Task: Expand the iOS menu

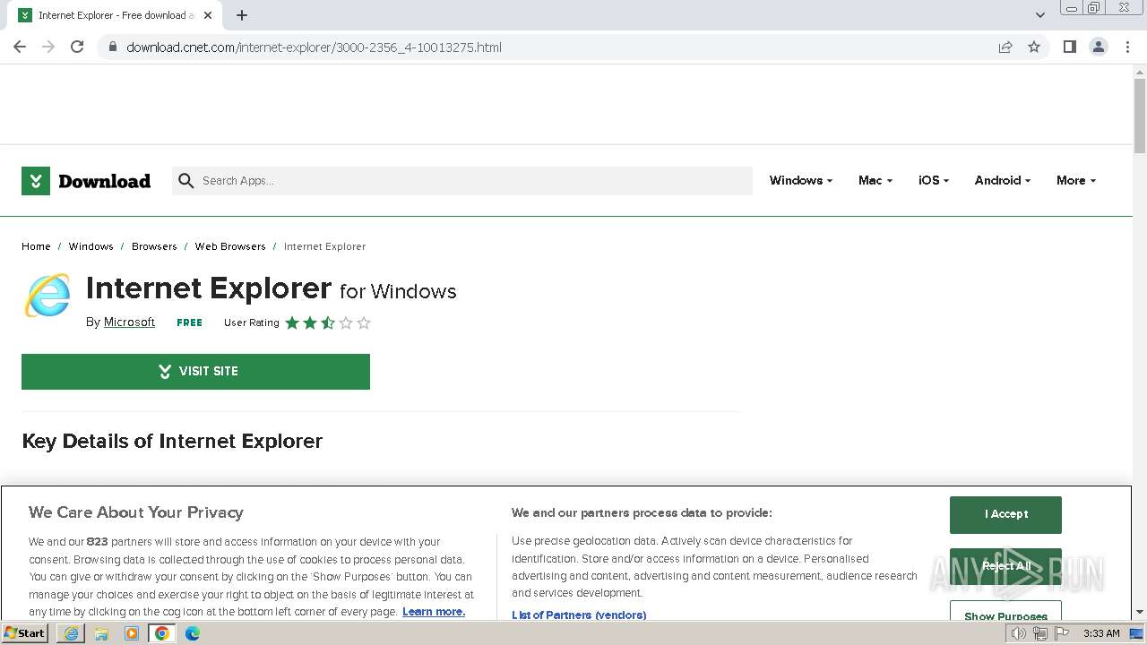Action: 934,181
